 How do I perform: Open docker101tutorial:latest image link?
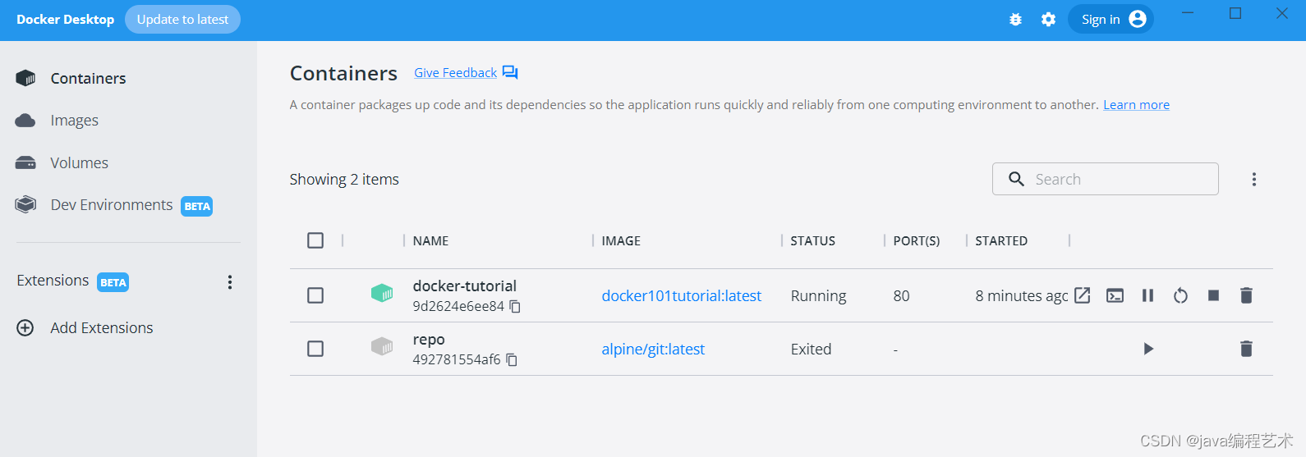682,296
